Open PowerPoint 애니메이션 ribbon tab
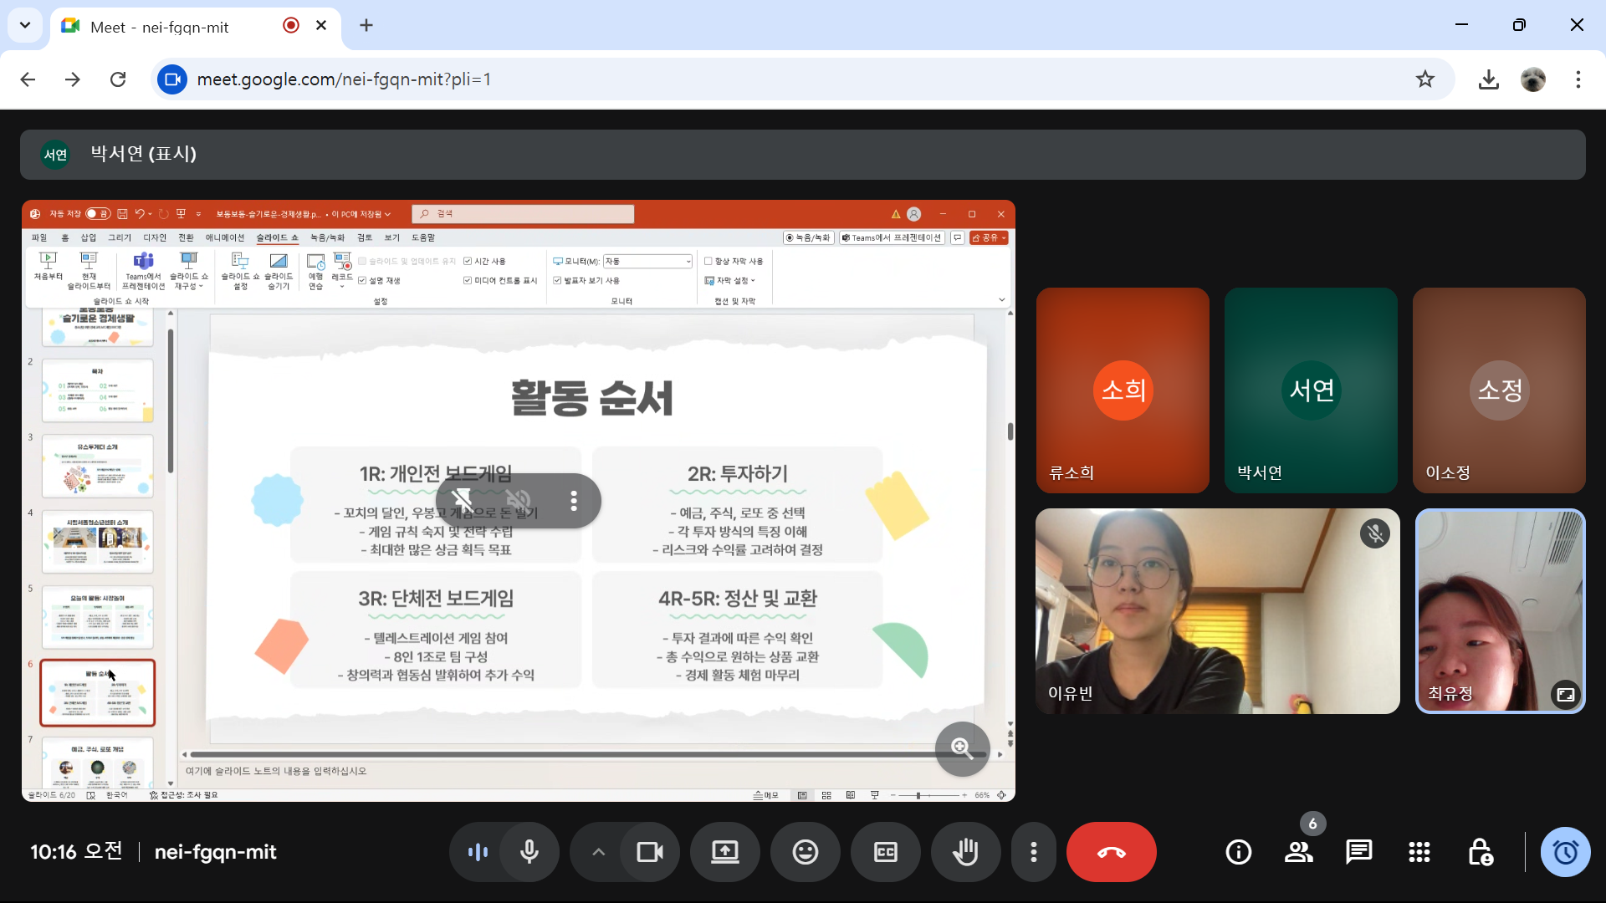This screenshot has width=1606, height=903. click(x=225, y=237)
